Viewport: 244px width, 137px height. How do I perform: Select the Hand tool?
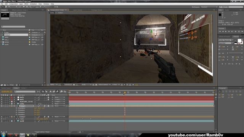[6, 7]
